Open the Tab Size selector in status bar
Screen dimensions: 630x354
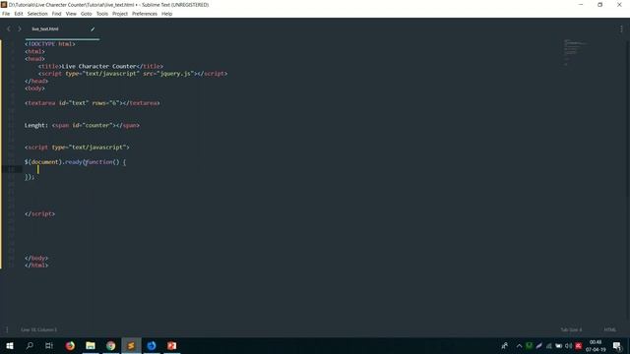[x=571, y=329]
